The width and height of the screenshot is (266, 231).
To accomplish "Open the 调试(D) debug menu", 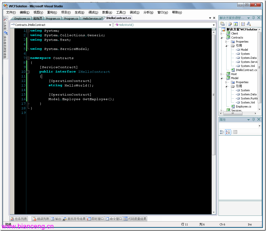I will (93, 12).
